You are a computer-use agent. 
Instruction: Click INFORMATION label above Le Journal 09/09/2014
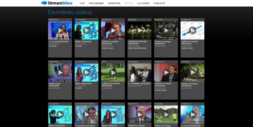(54, 20)
